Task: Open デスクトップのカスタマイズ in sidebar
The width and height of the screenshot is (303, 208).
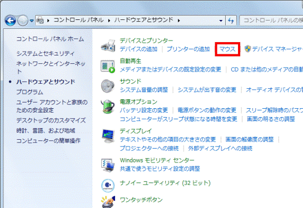Action: [51, 120]
